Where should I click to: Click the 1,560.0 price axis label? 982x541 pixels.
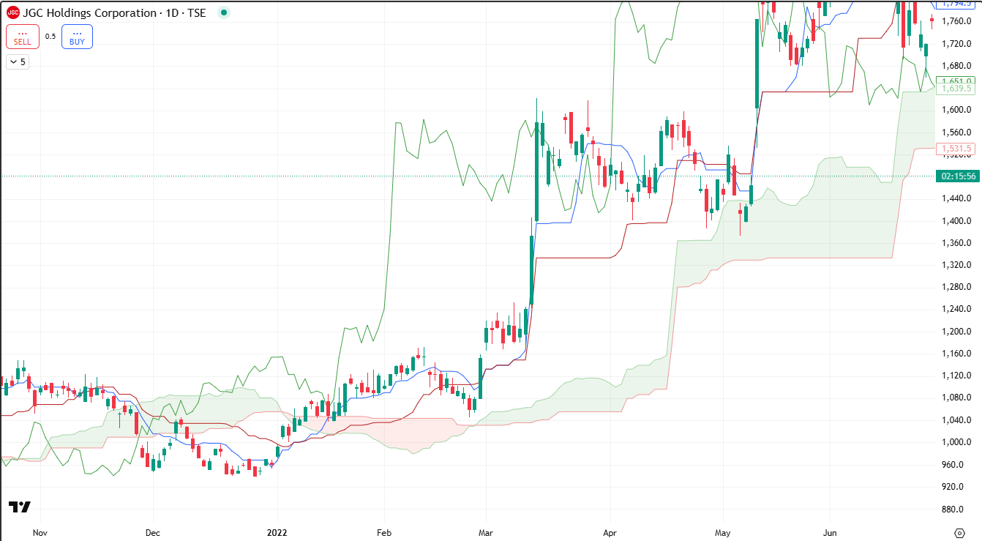[x=956, y=133]
